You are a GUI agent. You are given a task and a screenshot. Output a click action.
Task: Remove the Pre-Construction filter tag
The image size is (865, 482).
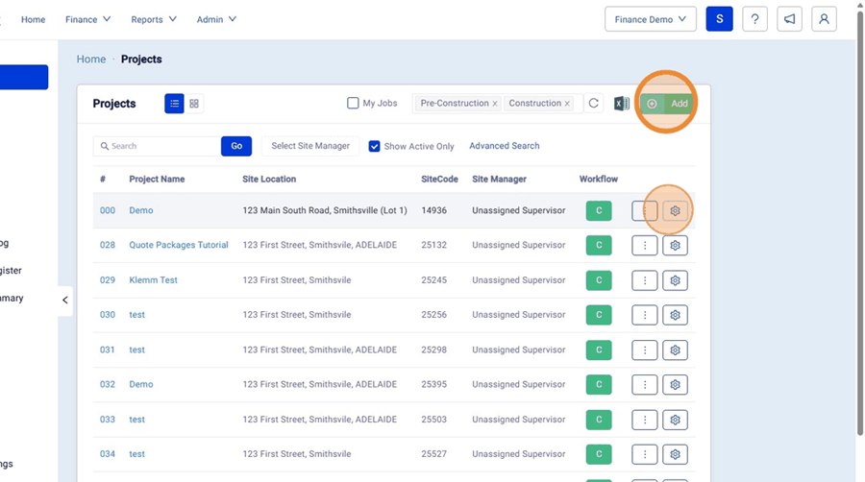(495, 104)
